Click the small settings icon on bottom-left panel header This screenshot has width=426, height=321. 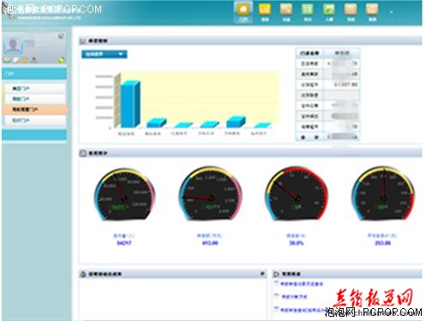tap(262, 274)
